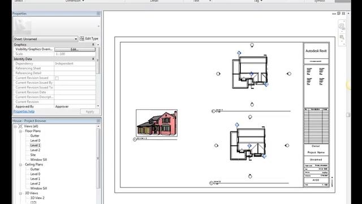
Task: Open the steering wheels navigation tool
Action: click(342, 27)
